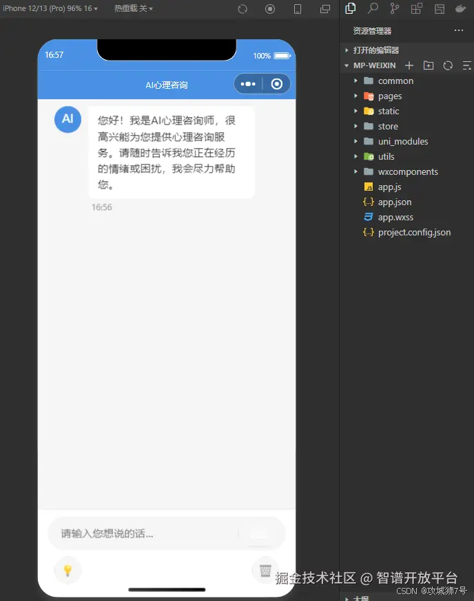Image resolution: width=474 pixels, height=601 pixels.
Task: Close mini program via capsule circle icon
Action: tap(277, 84)
